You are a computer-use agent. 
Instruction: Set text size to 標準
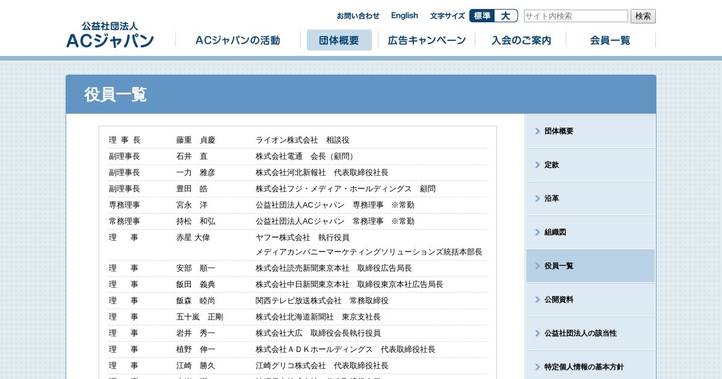[x=482, y=16]
